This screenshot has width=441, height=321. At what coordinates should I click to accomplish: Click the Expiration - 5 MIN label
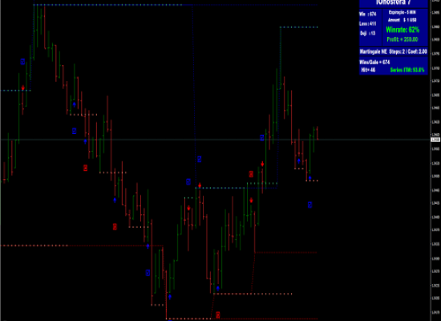pos(402,12)
